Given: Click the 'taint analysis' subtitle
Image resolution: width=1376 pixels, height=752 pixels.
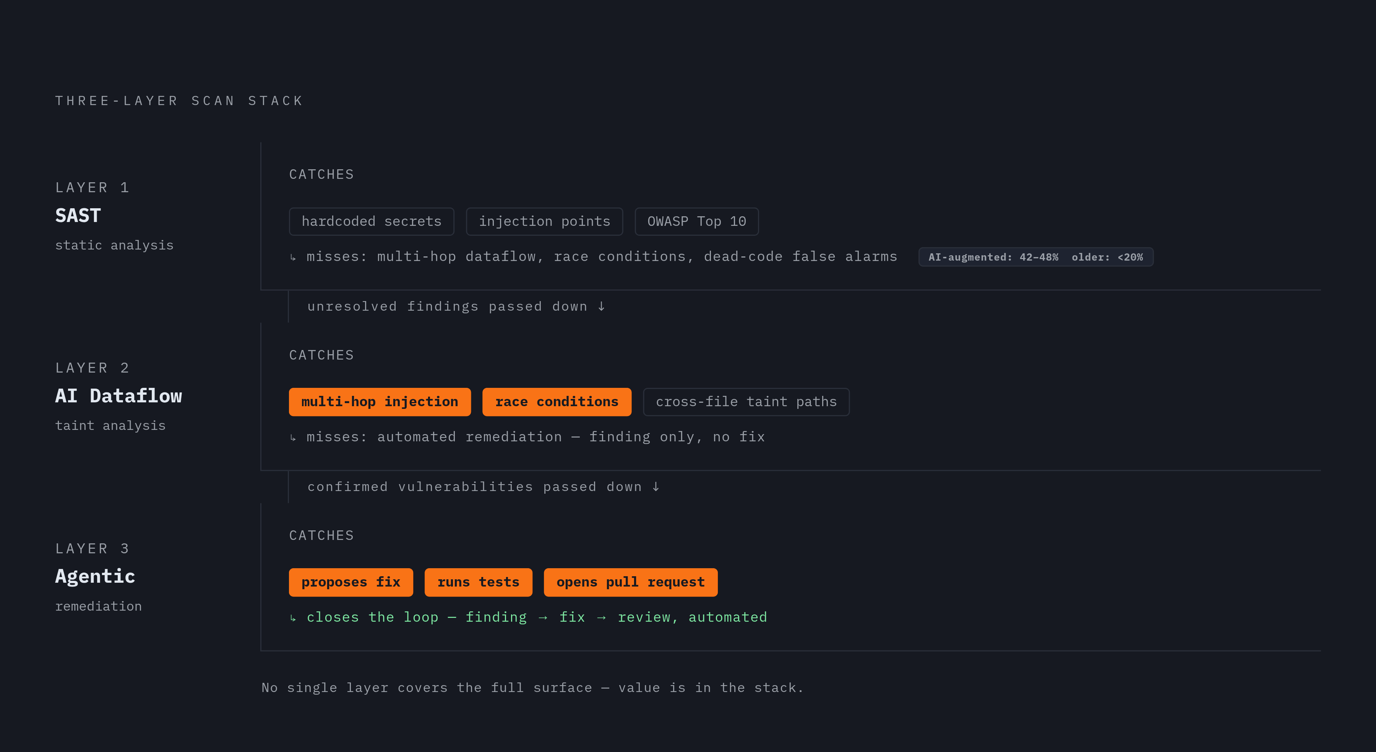Looking at the screenshot, I should click(x=110, y=426).
